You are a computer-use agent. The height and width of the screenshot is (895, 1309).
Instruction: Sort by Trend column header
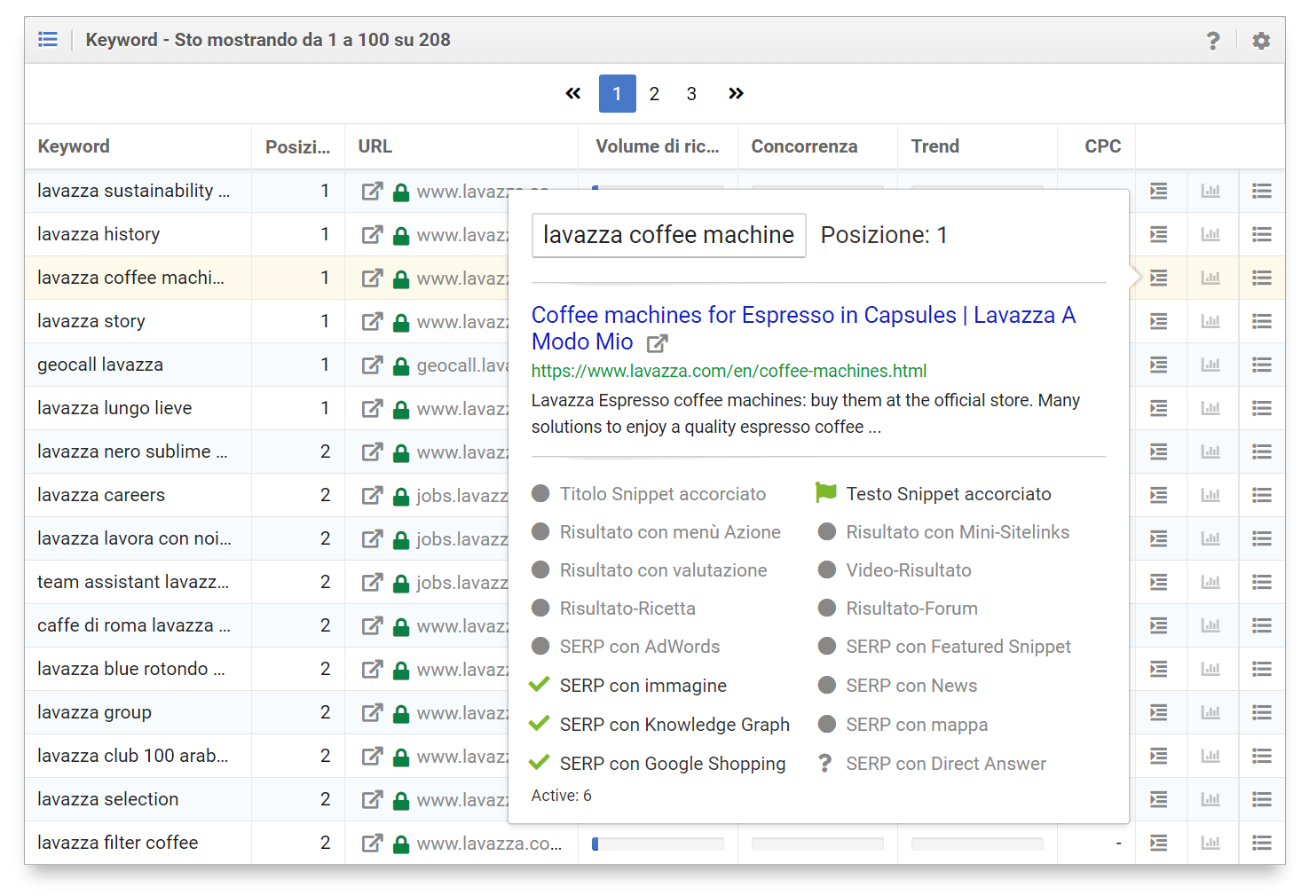pyautogui.click(x=934, y=146)
